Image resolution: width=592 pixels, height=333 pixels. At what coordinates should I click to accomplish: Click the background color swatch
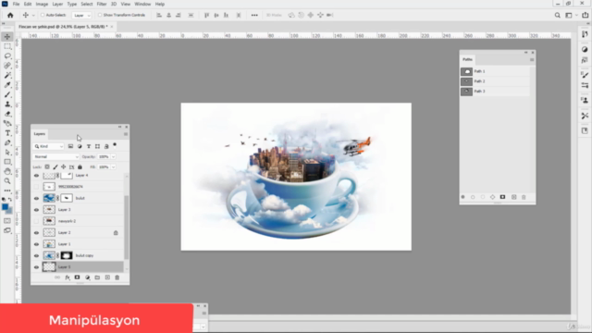10,211
